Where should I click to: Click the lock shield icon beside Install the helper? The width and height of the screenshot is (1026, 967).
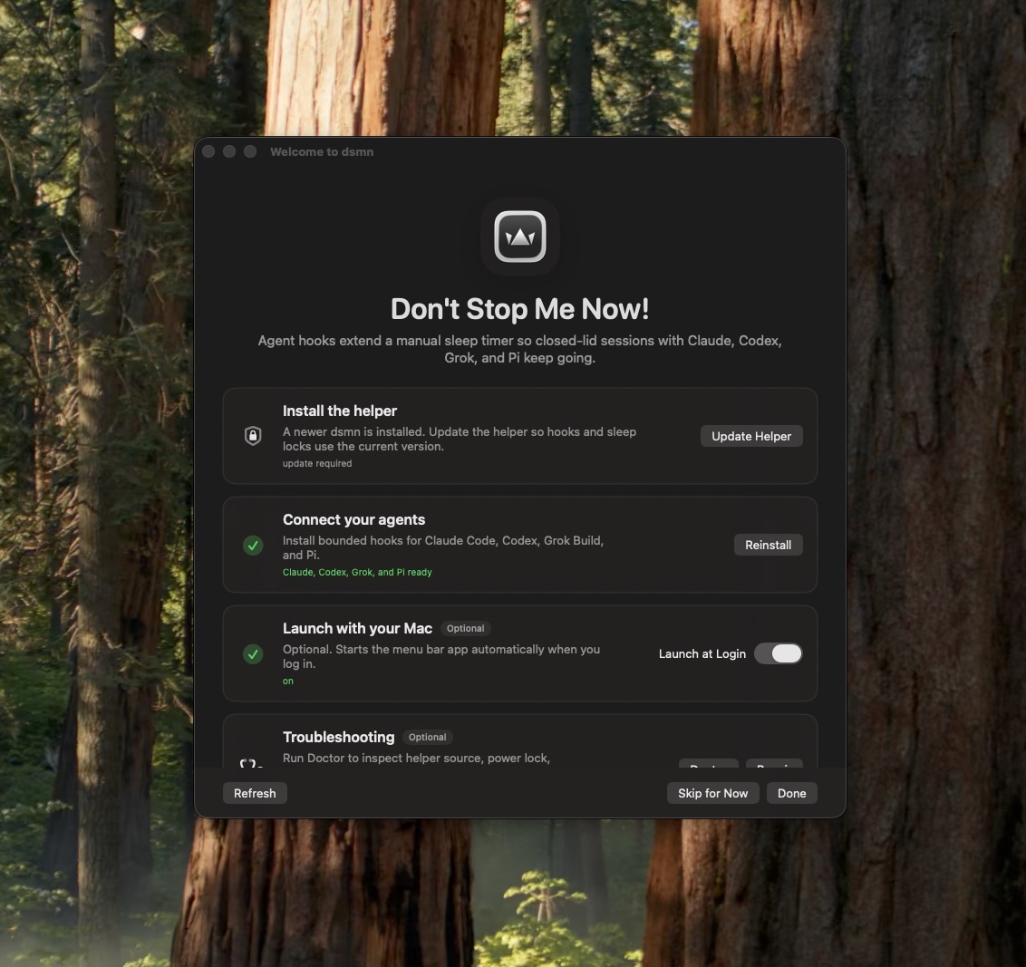(x=253, y=436)
